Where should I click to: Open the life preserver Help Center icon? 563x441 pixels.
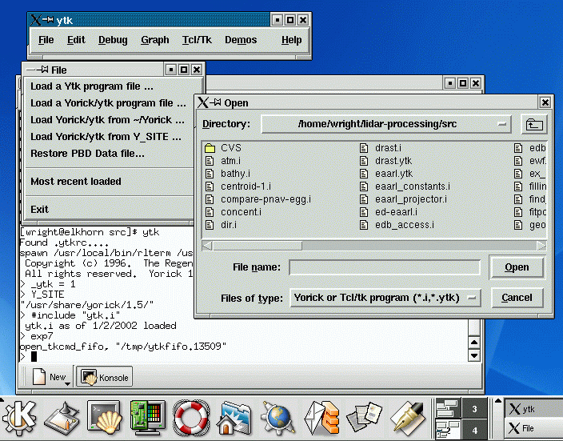(191, 417)
